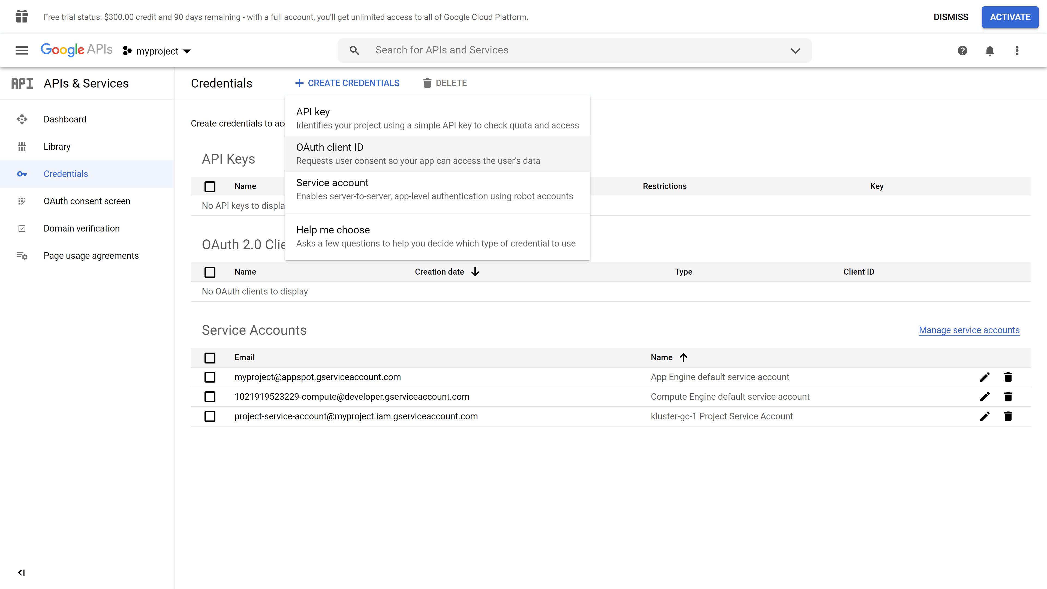The image size is (1047, 589).
Task: Edit the App Engine default service account
Action: (984, 377)
